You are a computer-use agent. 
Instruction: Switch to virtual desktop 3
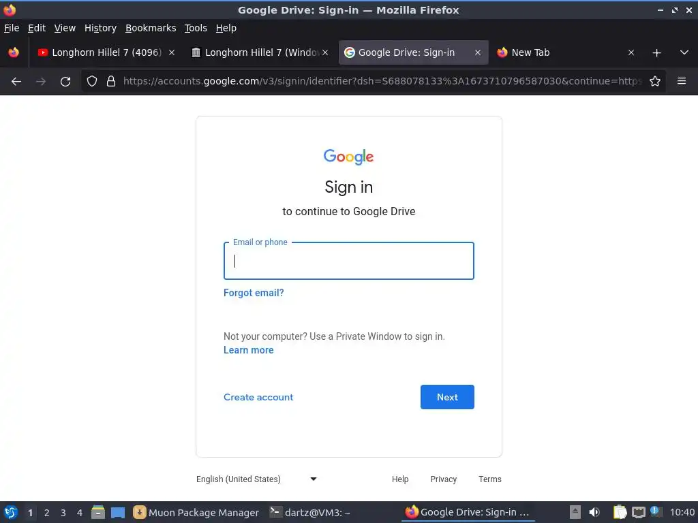coord(63,513)
